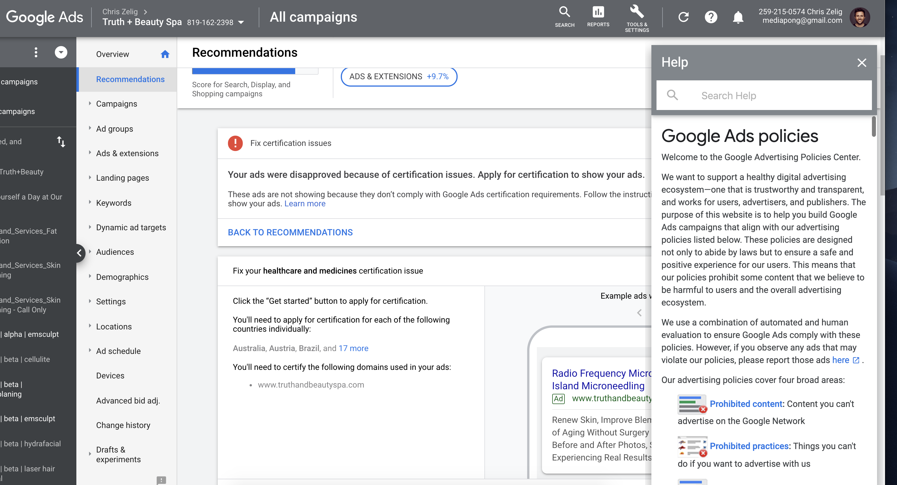The width and height of the screenshot is (897, 485).
Task: Open notifications bell icon
Action: 738,17
